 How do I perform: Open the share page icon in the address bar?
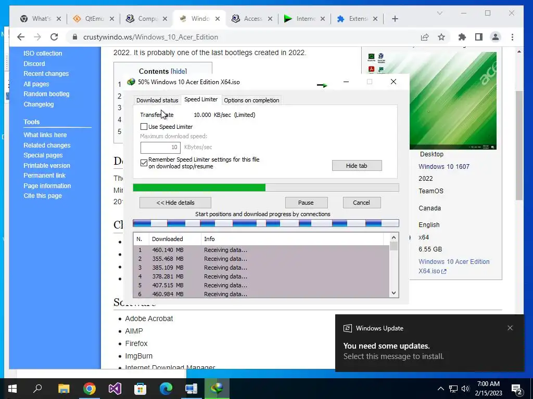click(425, 37)
